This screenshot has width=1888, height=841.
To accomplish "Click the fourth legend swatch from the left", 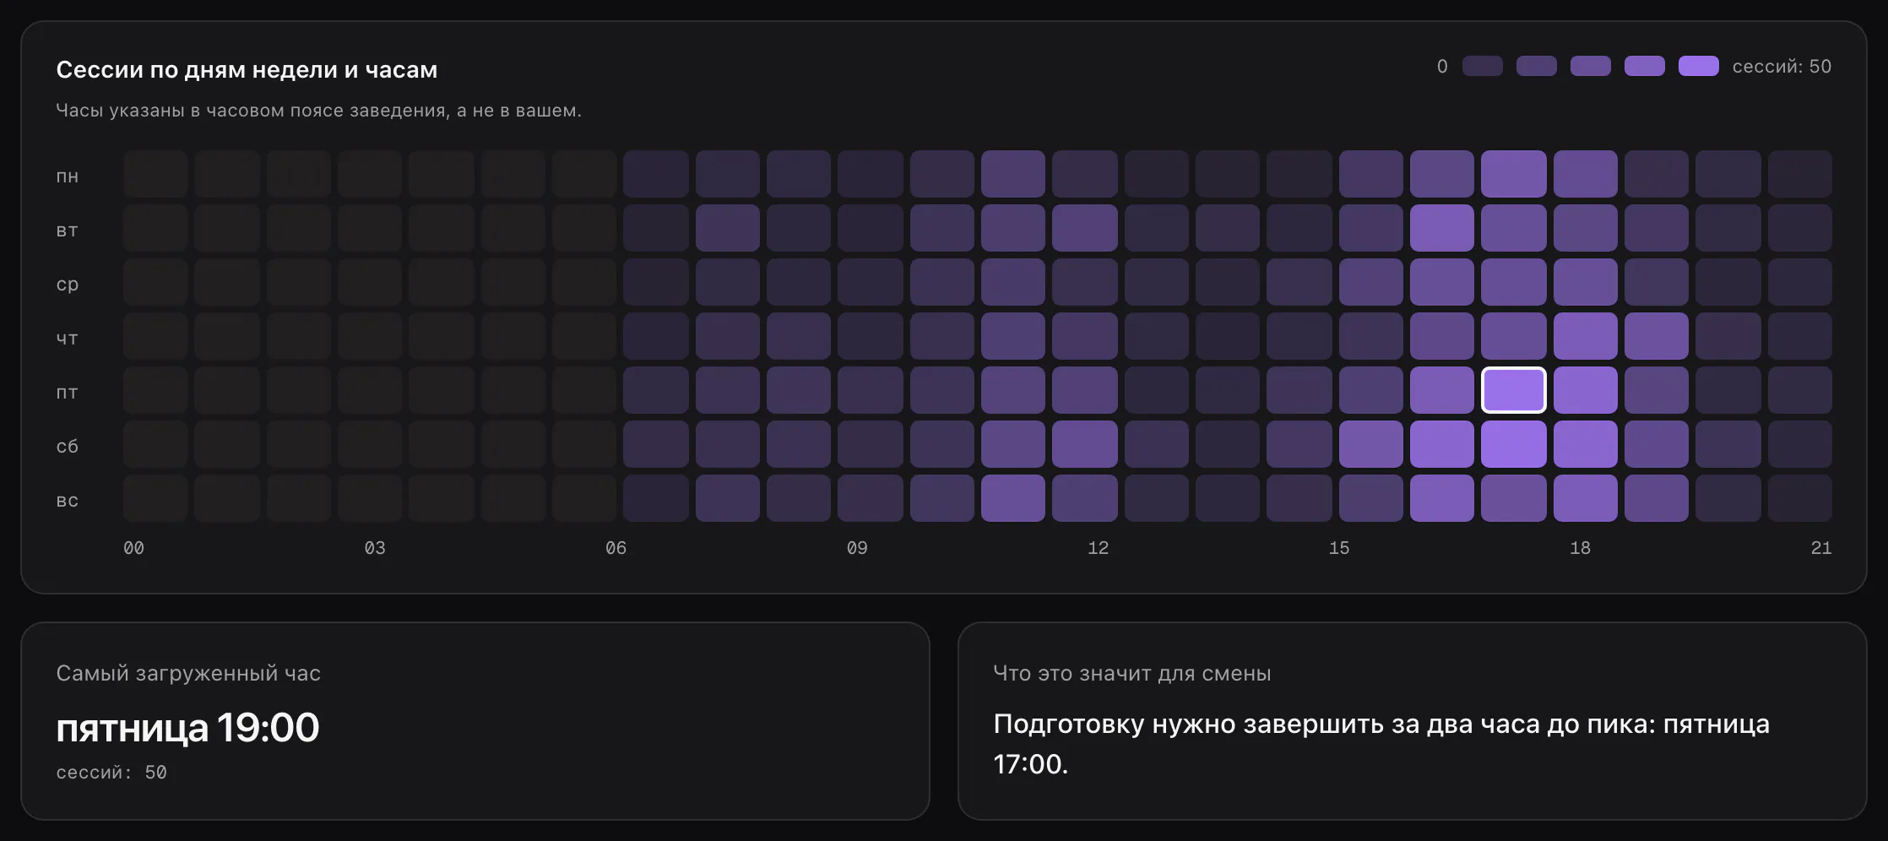I will (x=1645, y=66).
